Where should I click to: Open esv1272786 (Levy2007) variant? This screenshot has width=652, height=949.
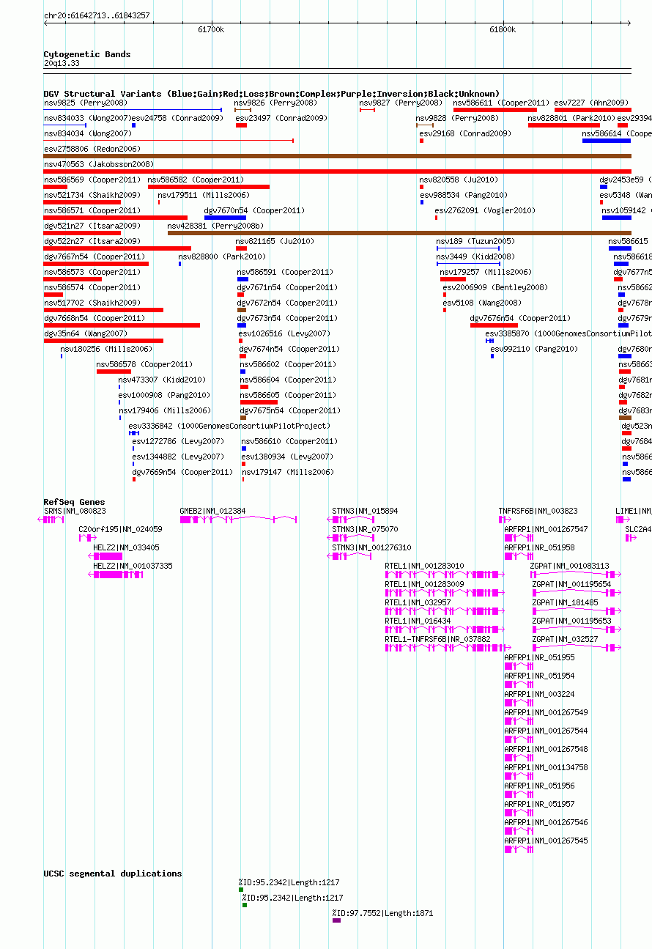pos(133,448)
